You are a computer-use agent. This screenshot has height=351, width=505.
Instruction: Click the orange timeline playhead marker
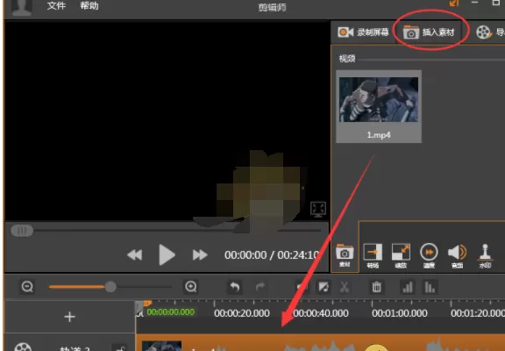point(147,304)
